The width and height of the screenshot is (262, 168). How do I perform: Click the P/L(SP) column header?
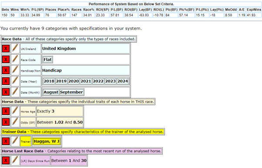tap(37, 10)
